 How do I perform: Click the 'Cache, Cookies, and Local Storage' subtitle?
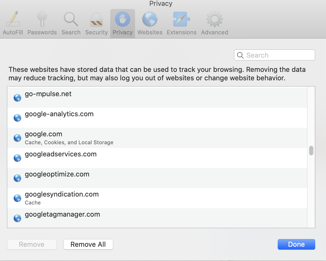click(x=69, y=142)
